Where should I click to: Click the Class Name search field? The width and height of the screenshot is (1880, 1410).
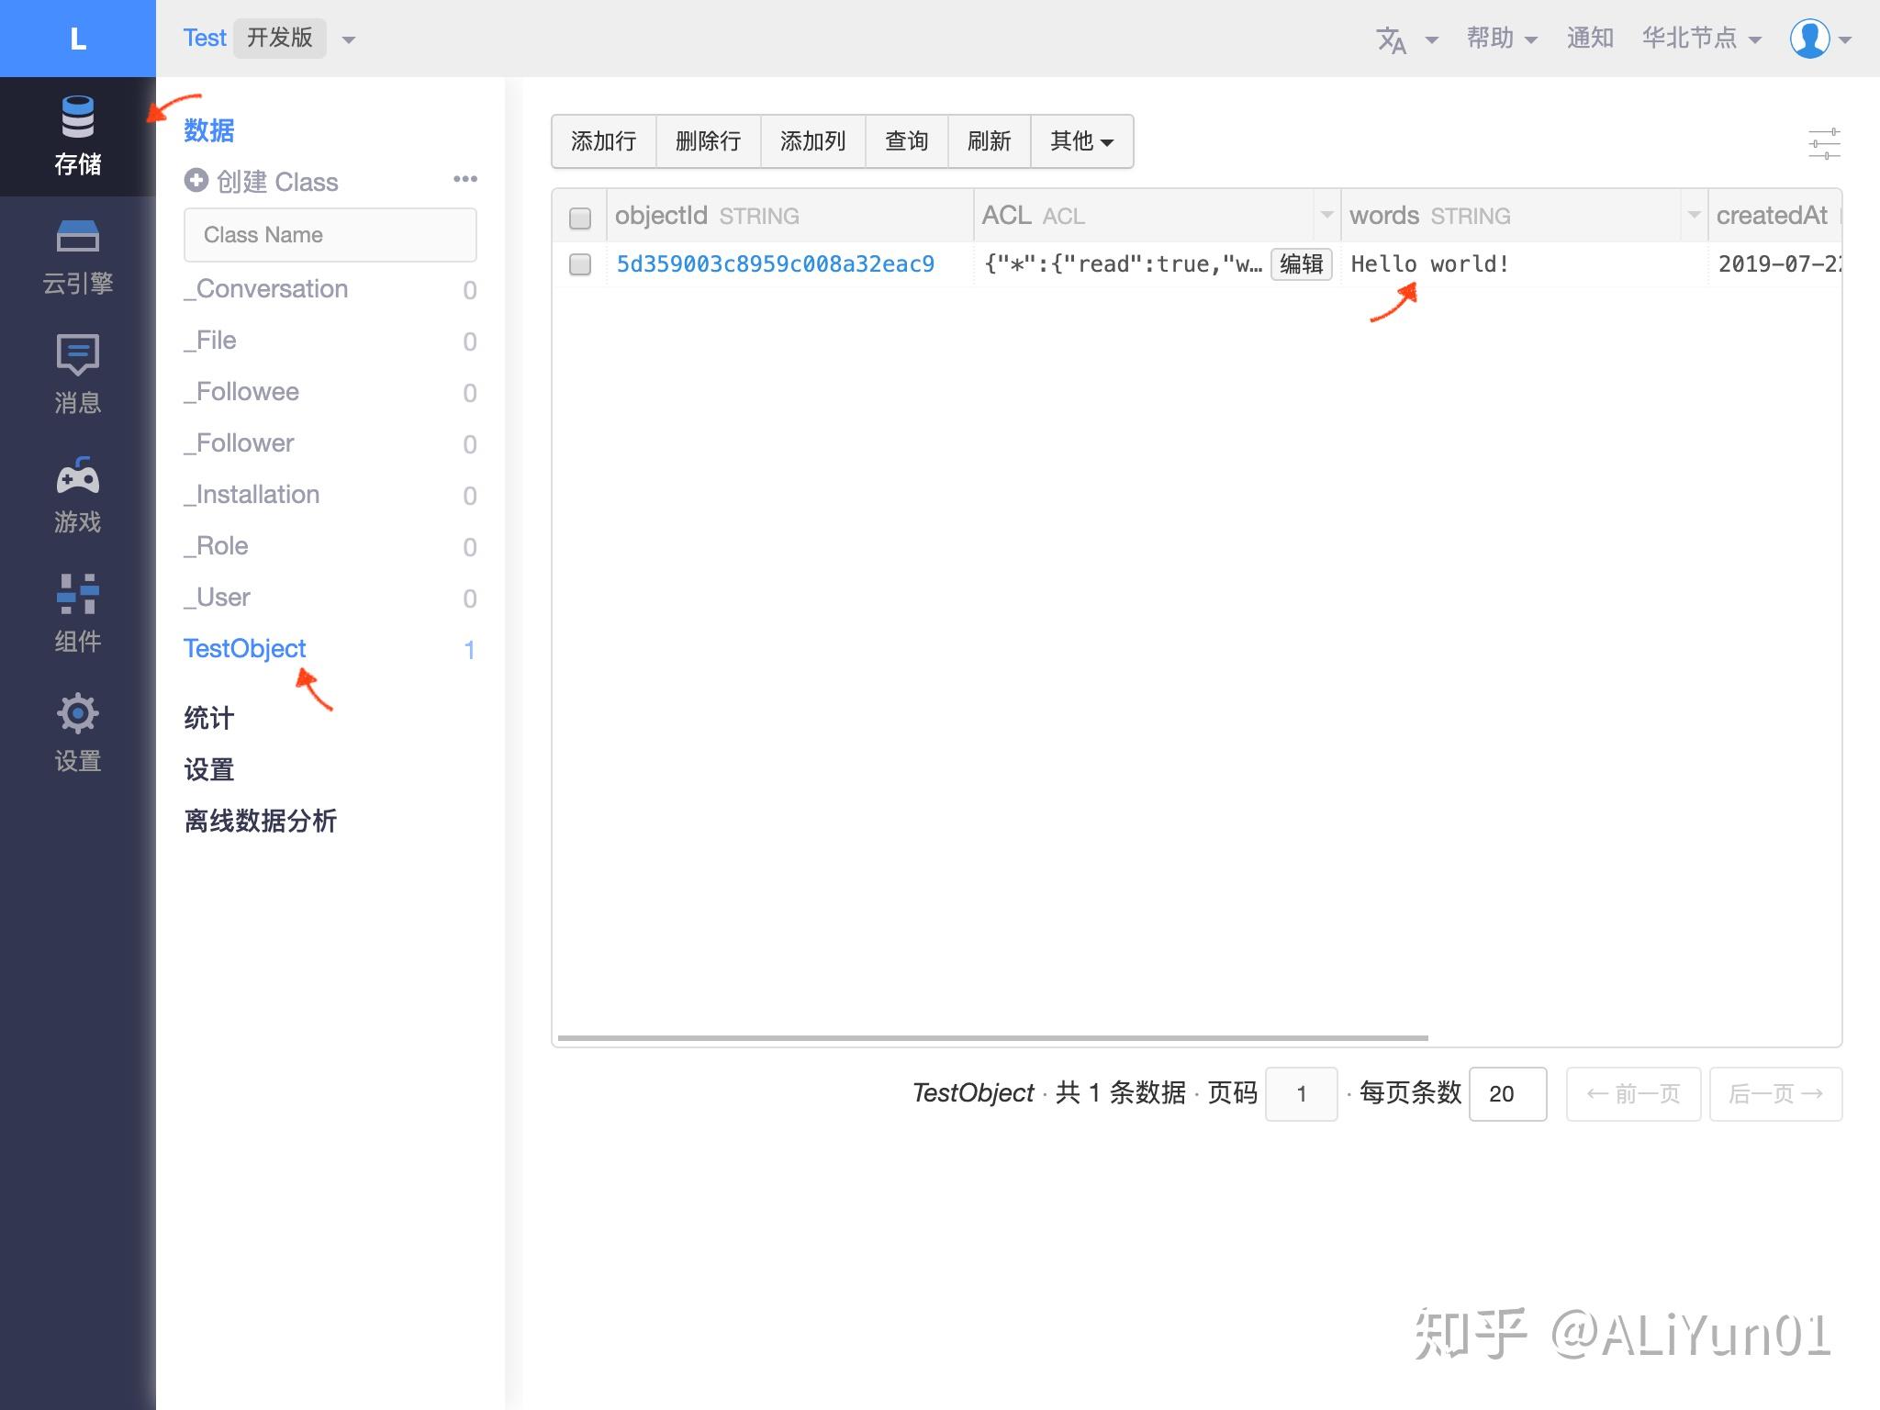pos(330,234)
